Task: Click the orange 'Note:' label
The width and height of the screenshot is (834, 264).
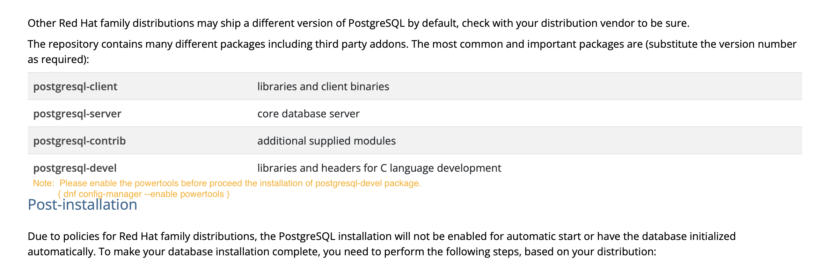Action: [x=43, y=183]
